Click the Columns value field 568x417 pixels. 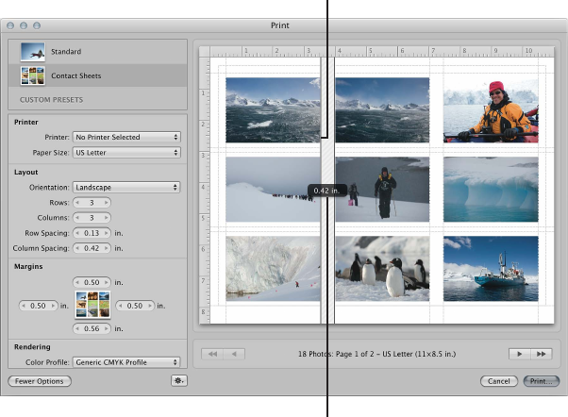point(92,218)
